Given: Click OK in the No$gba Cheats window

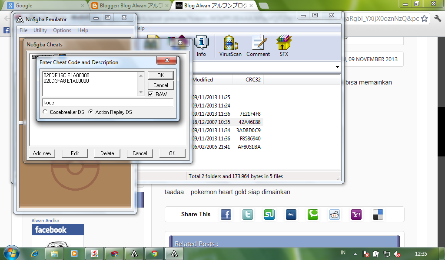Looking at the screenshot, I should [172, 153].
